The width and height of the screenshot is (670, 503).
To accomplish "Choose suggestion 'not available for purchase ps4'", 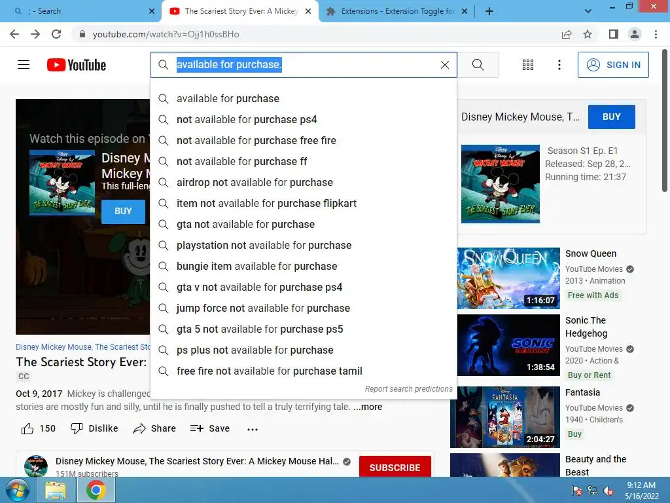I will coord(304,119).
